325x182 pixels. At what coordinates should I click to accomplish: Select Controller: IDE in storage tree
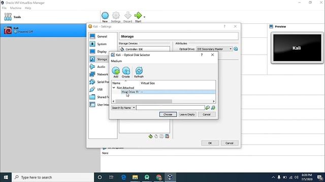click(x=134, y=50)
